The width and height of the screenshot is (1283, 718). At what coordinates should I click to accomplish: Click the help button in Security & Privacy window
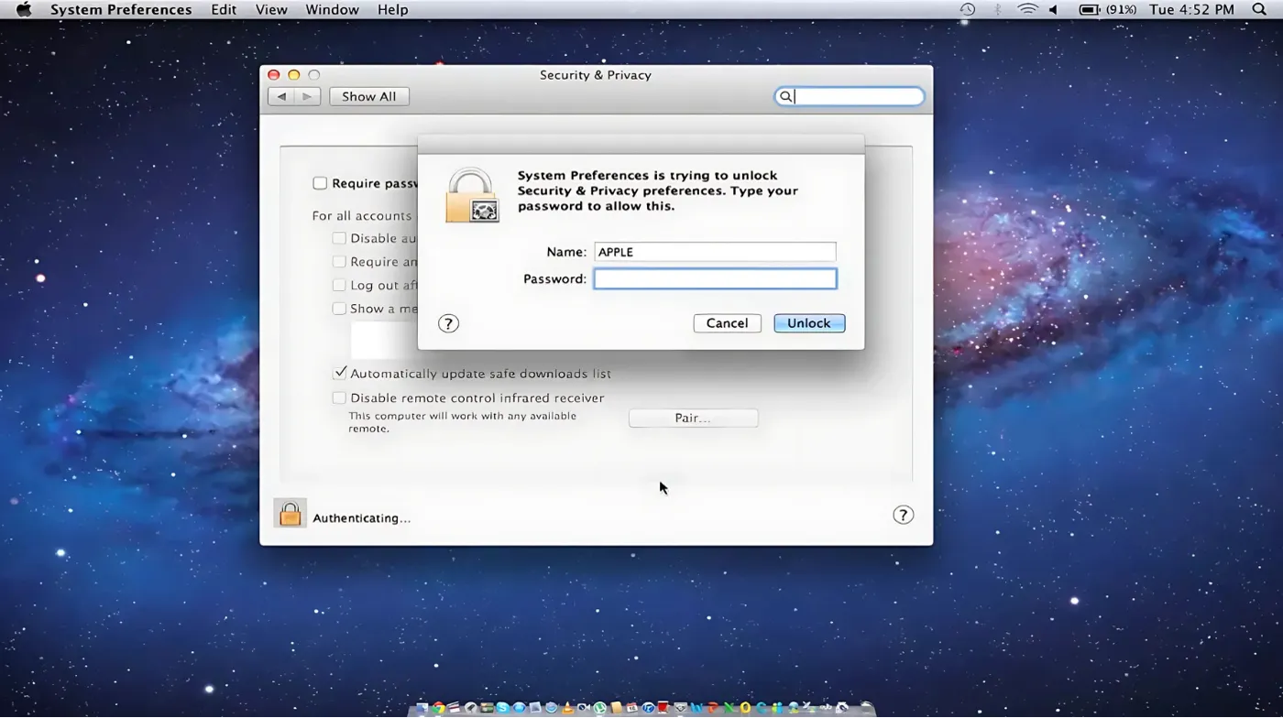tap(903, 515)
